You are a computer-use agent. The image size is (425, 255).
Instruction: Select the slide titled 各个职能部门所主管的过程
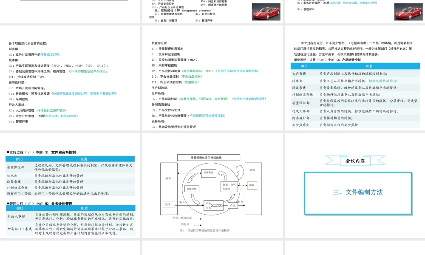[70, 78]
